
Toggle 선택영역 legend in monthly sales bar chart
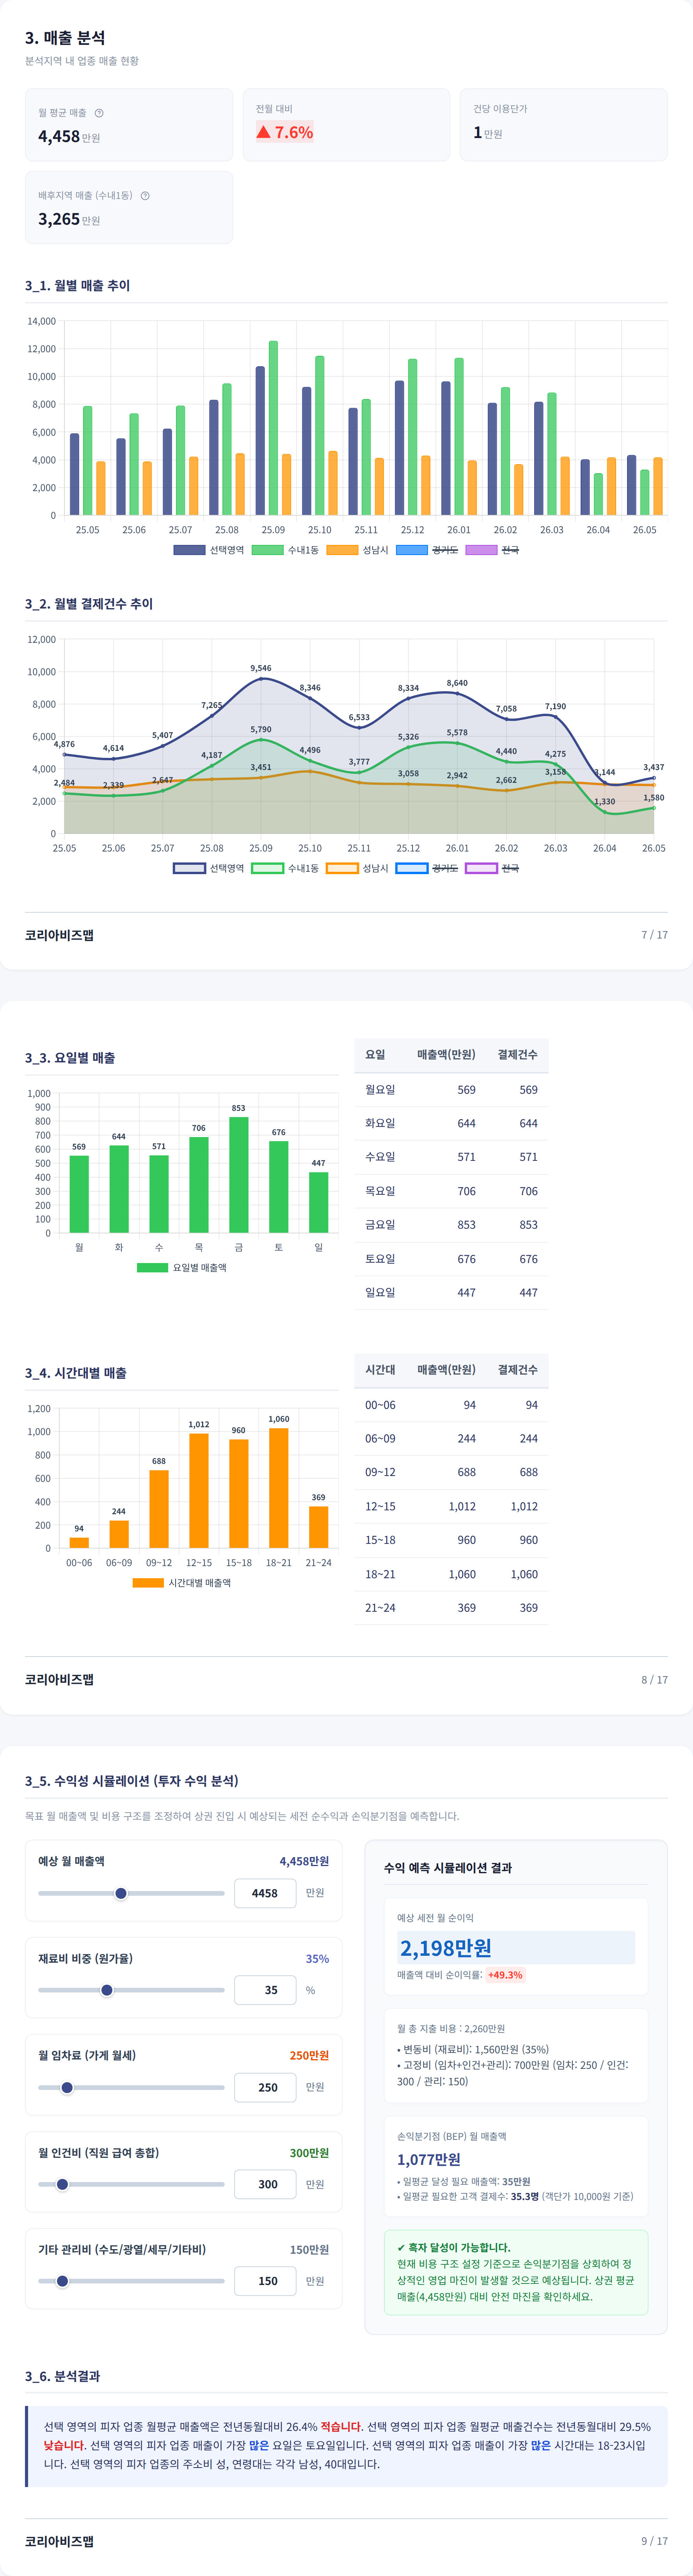click(209, 550)
